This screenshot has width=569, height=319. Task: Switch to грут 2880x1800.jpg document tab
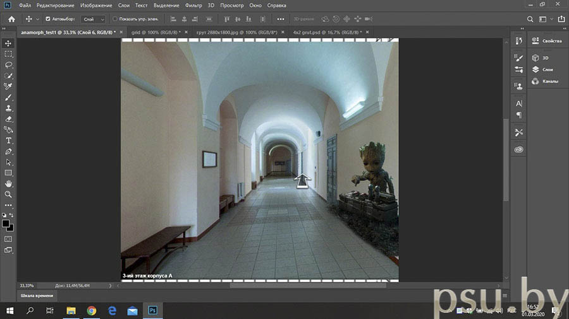coord(236,32)
